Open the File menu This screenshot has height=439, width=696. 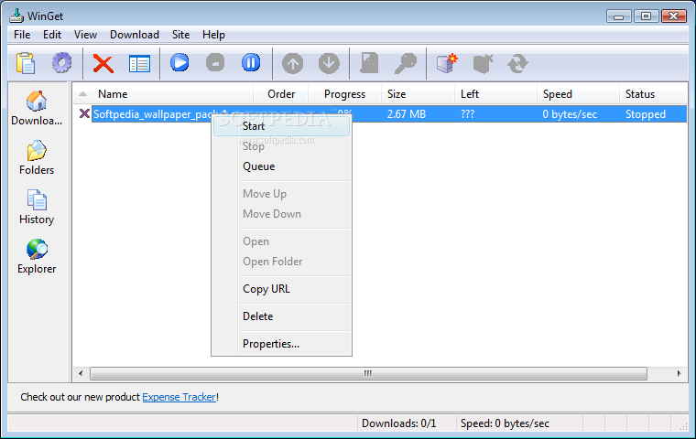point(22,35)
